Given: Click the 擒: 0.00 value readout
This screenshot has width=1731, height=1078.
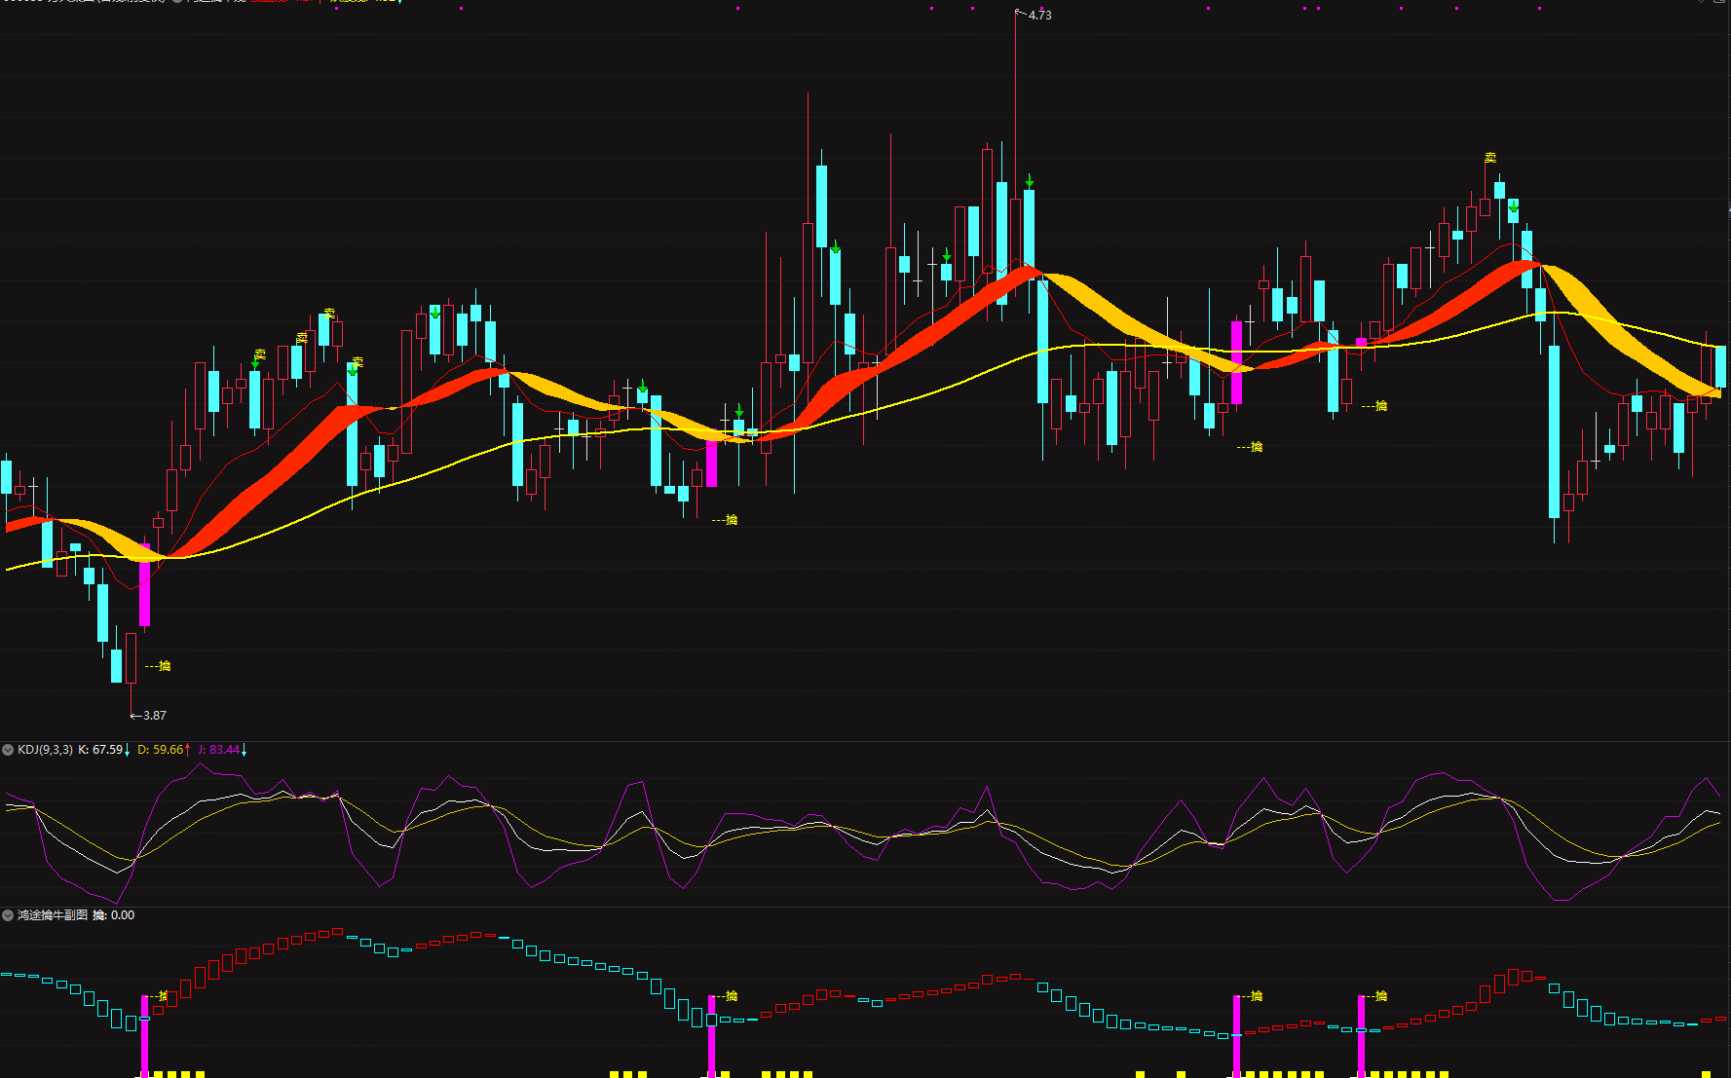Looking at the screenshot, I should click(114, 915).
